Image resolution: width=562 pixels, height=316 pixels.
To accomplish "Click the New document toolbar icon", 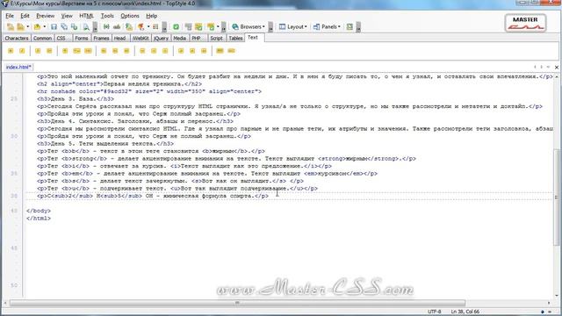I will (11, 27).
